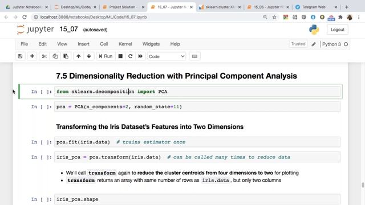The height and width of the screenshot is (205, 365).
Task: Switch to the Telegram Web tab
Action: pos(313,7)
